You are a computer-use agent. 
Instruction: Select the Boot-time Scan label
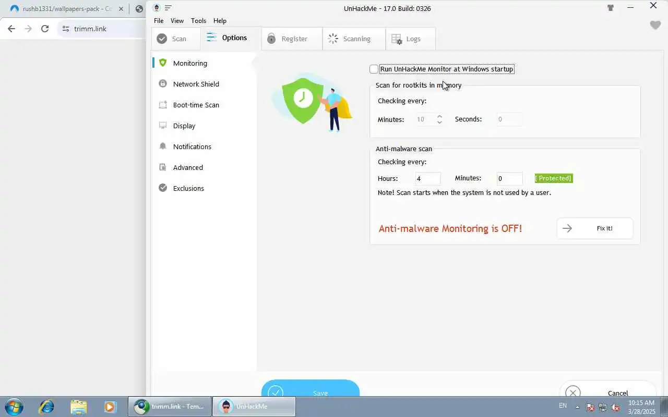[x=196, y=105]
